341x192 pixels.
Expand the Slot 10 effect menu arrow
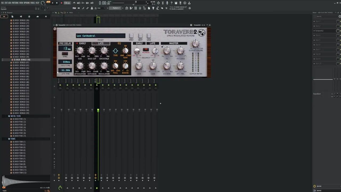(x=314, y=63)
